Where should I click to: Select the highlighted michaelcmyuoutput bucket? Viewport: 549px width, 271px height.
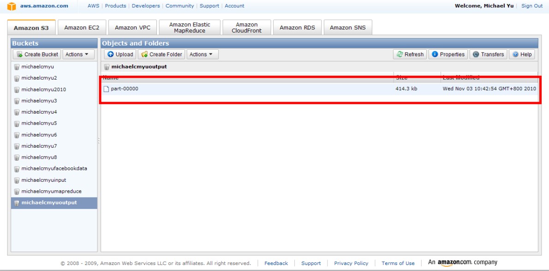click(54, 203)
